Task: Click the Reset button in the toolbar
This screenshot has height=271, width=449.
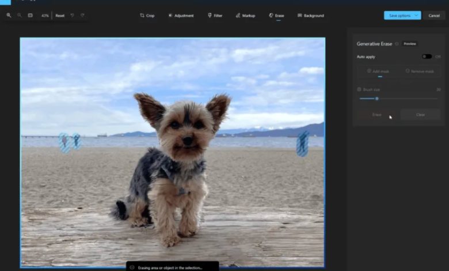Action: coord(60,16)
